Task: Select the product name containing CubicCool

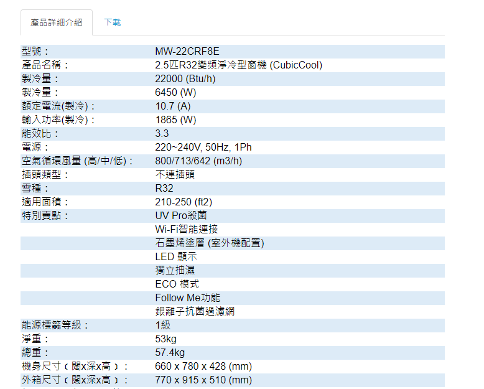Action: point(238,65)
